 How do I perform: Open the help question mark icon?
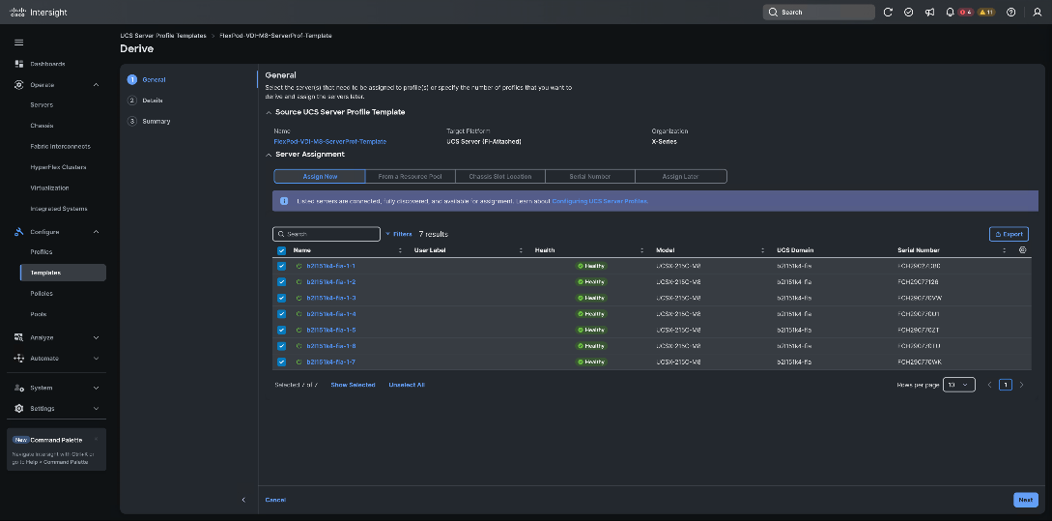pyautogui.click(x=1011, y=13)
